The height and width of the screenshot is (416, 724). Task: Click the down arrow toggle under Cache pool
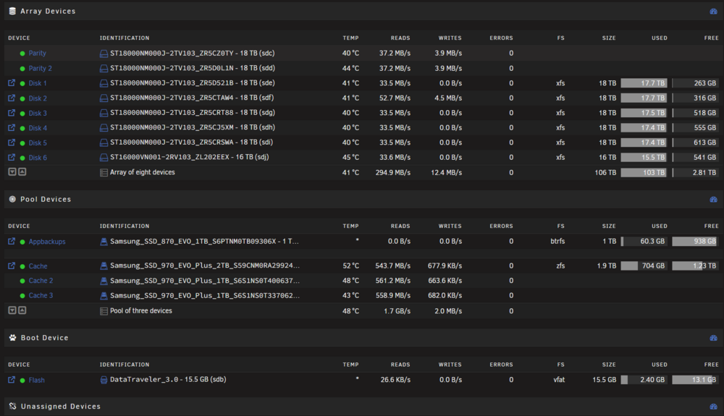[12, 310]
